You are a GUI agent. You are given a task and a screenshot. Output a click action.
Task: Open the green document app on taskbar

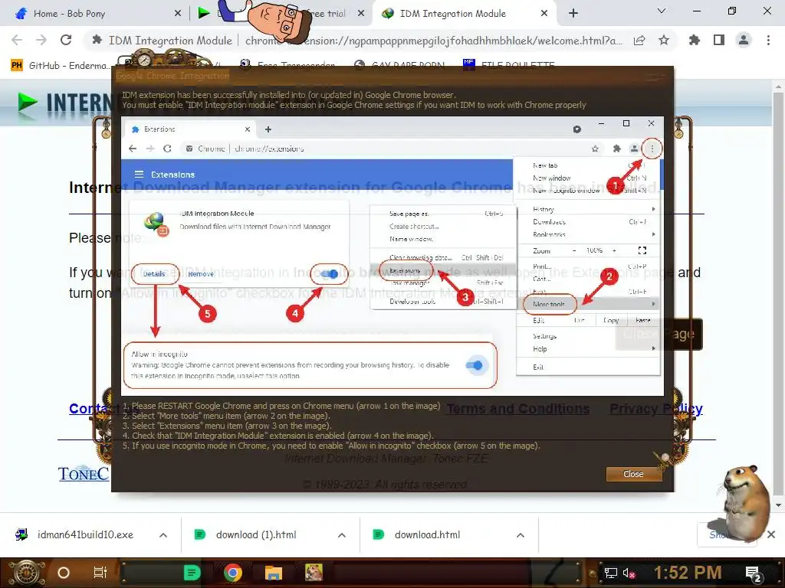(x=192, y=573)
